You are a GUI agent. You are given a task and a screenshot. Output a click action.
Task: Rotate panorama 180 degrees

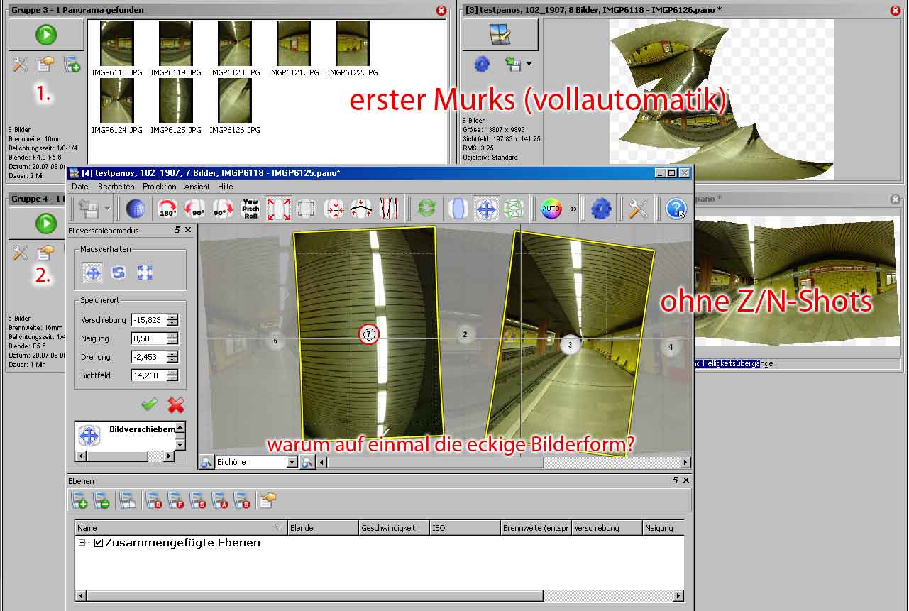point(167,209)
